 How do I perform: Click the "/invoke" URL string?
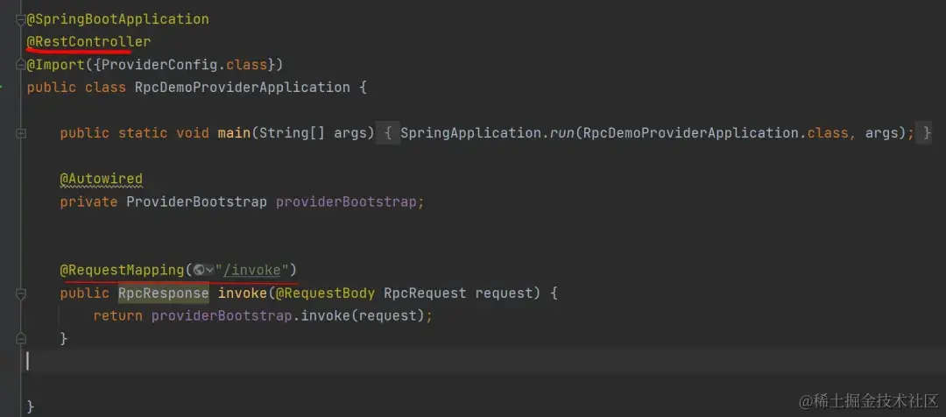point(252,271)
